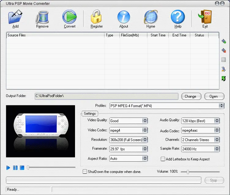The image size is (230, 195).
Task: Click the Start Time column header
Action: (x=158, y=35)
